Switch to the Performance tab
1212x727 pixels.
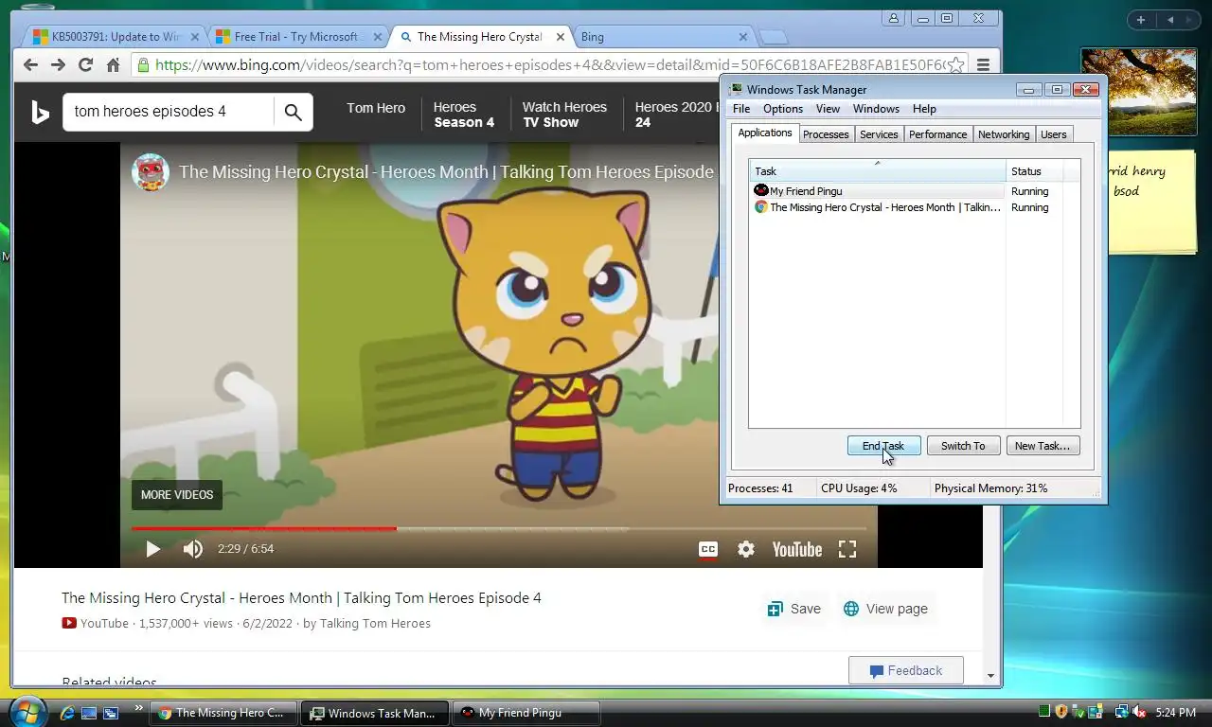coord(937,134)
